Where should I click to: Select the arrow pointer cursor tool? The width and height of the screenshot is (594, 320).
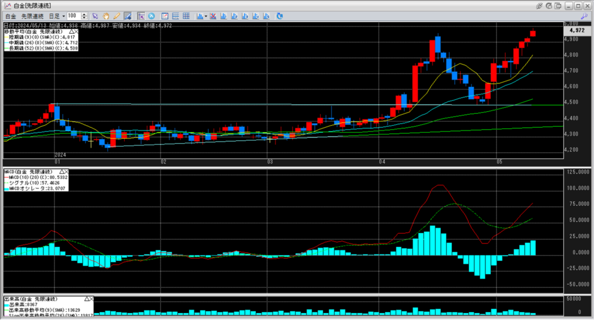[96, 16]
